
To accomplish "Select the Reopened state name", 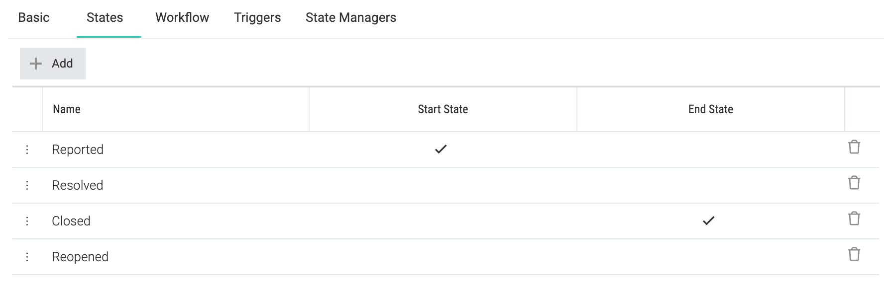I will coord(80,257).
